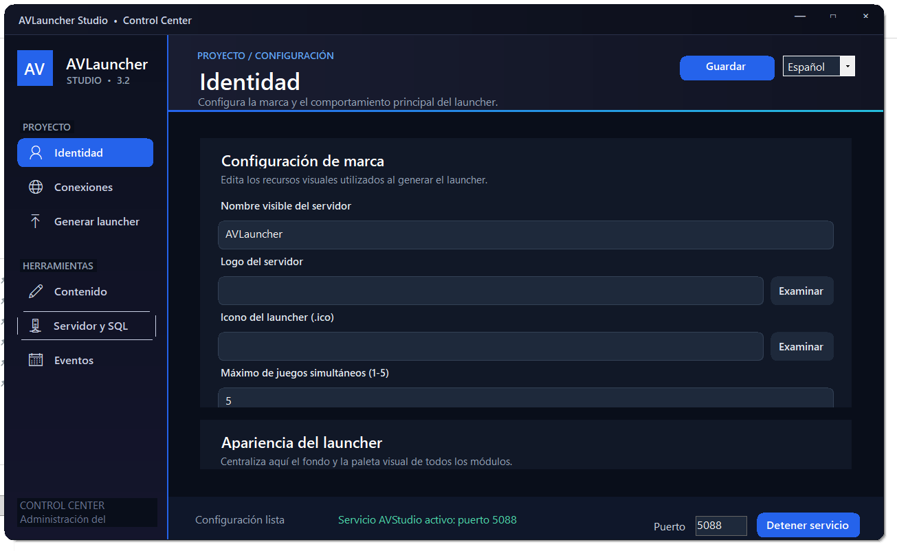
Task: Click the Generar launcher upload arrow icon
Action: pos(36,221)
